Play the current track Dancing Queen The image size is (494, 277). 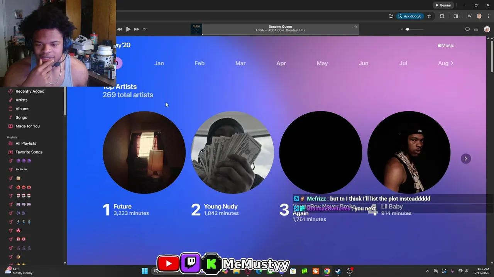pos(128,29)
